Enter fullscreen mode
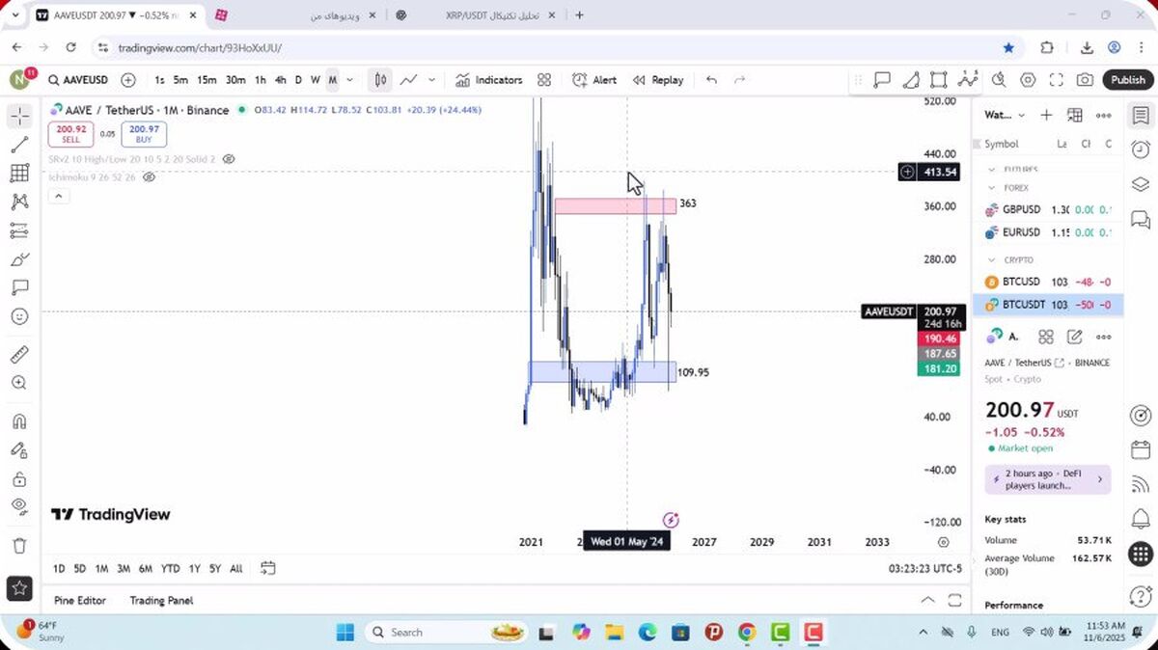This screenshot has width=1158, height=650. [x=1057, y=80]
